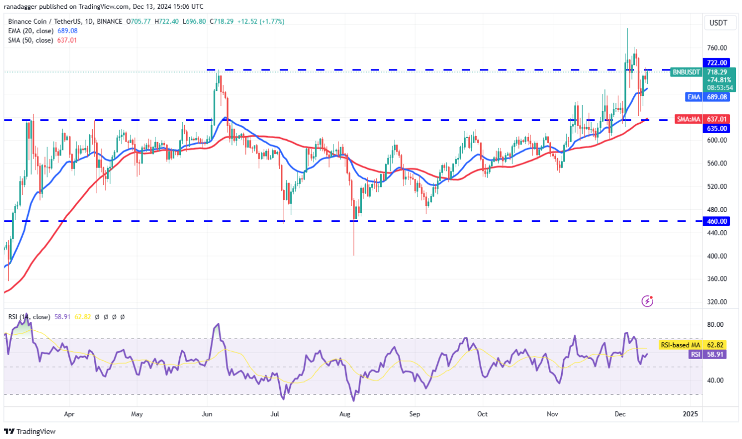Click the red 637.01 value on price axis
Screen dimensions: 742x439
pyautogui.click(x=716, y=119)
